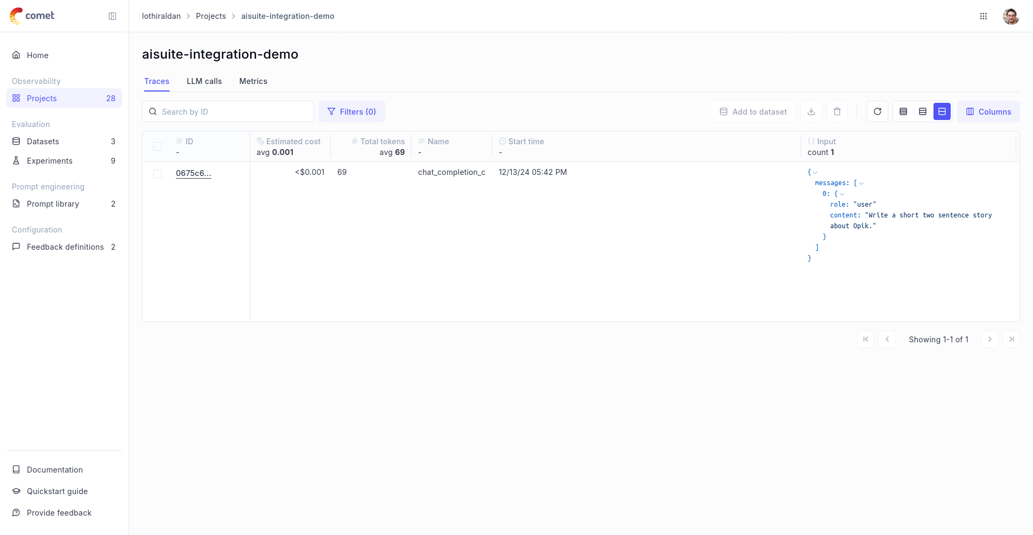This screenshot has width=1033, height=535.
Task: Select the compact row height view
Action: pos(903,111)
